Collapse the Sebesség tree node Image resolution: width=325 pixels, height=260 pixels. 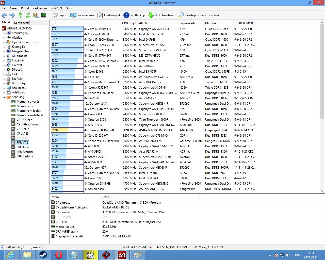click(4, 97)
